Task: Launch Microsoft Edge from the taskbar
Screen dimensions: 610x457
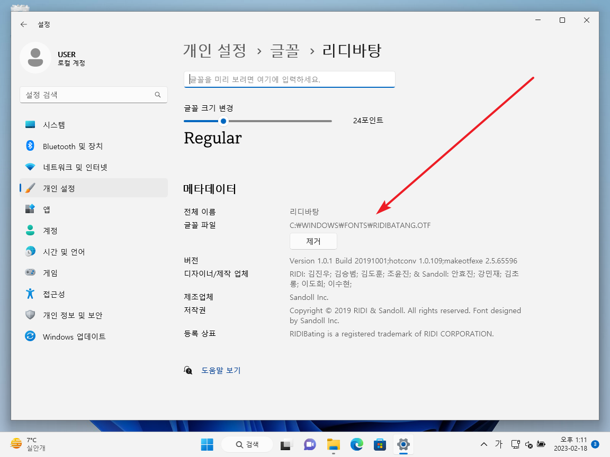Action: 357,444
